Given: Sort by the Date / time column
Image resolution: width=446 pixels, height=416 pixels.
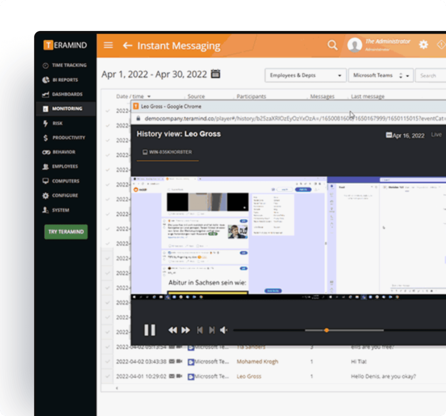Looking at the screenshot, I should click(133, 96).
